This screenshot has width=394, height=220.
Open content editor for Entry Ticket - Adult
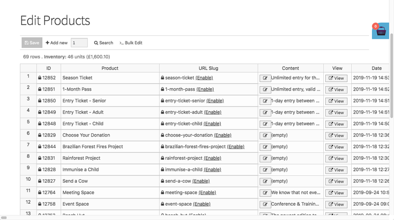(265, 113)
